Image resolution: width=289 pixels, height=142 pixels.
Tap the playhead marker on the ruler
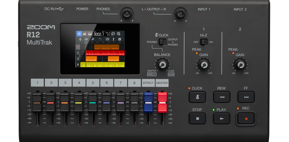pyautogui.click(x=86, y=43)
